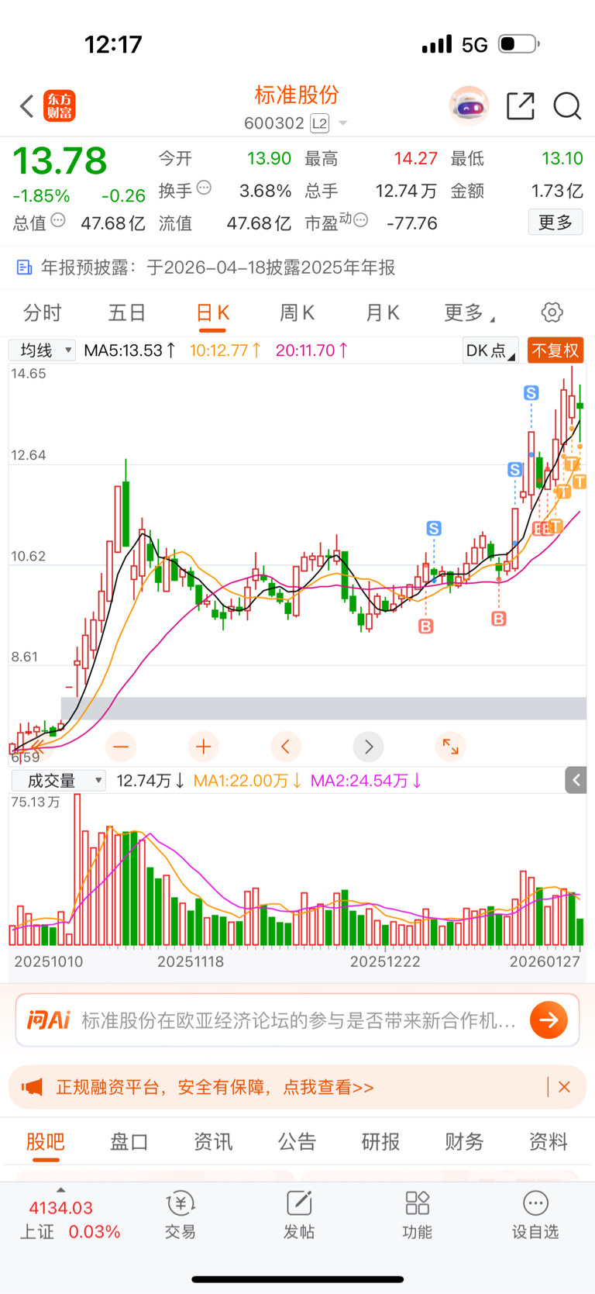Tap the 总值 info bubble icon

pos(58,221)
